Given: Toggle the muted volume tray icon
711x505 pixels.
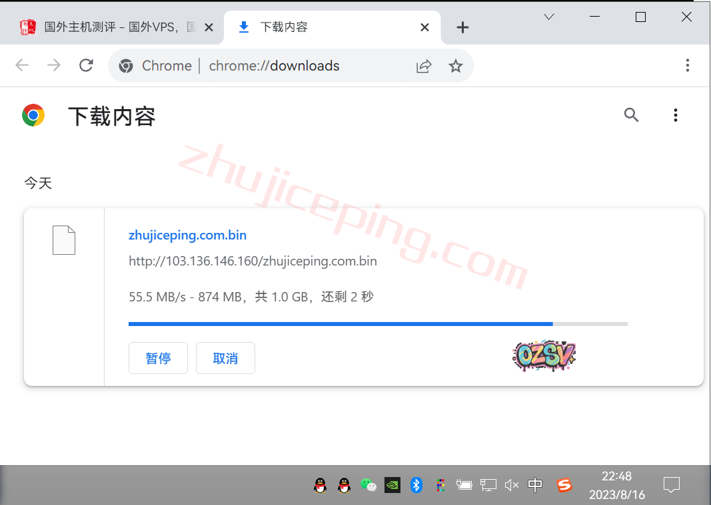Looking at the screenshot, I should 511,485.
